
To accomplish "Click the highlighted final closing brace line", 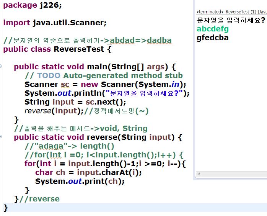I will pyautogui.click(x=135, y=208).
